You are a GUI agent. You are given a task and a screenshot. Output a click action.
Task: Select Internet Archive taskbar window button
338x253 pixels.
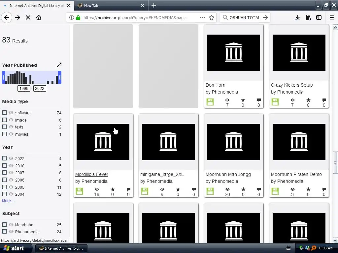click(x=61, y=248)
